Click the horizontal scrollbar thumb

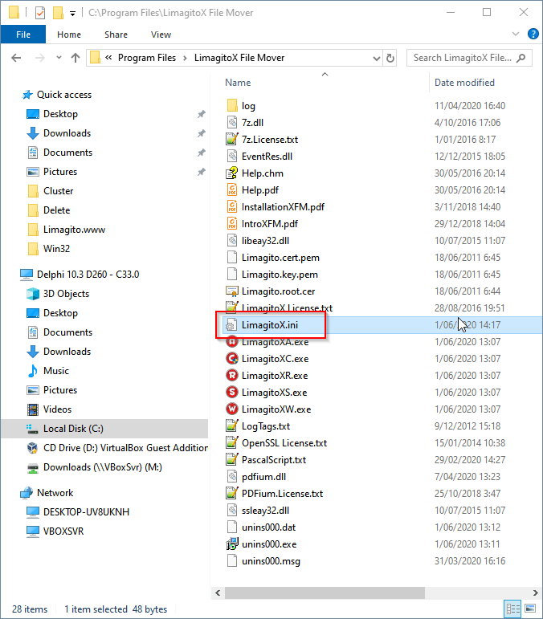coord(325,593)
